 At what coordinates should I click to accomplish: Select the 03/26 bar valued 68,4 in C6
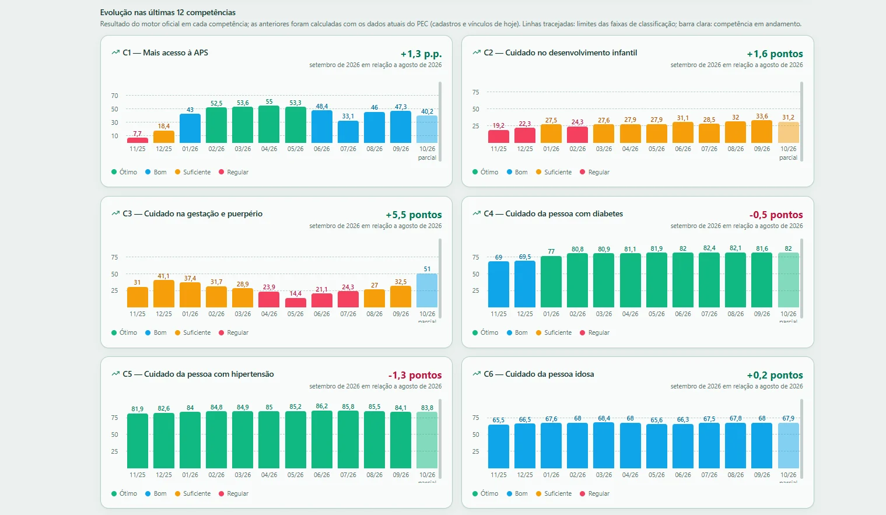[604, 445]
